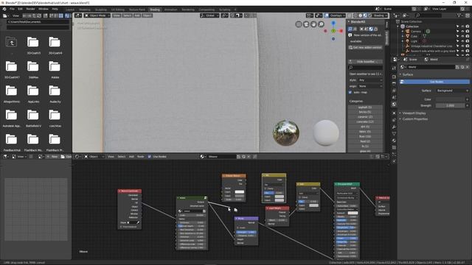Open the Surface Background dropdown
This screenshot has width=472, height=265.
pyautogui.click(x=452, y=91)
